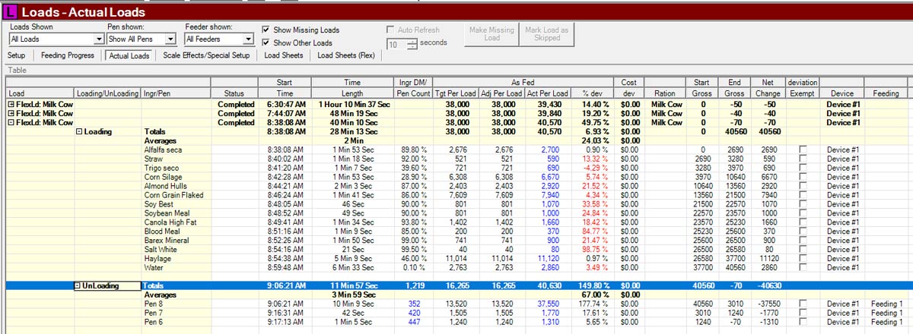Click the Ration column header
Image resolution: width=913 pixels, height=334 pixels.
coord(664,94)
